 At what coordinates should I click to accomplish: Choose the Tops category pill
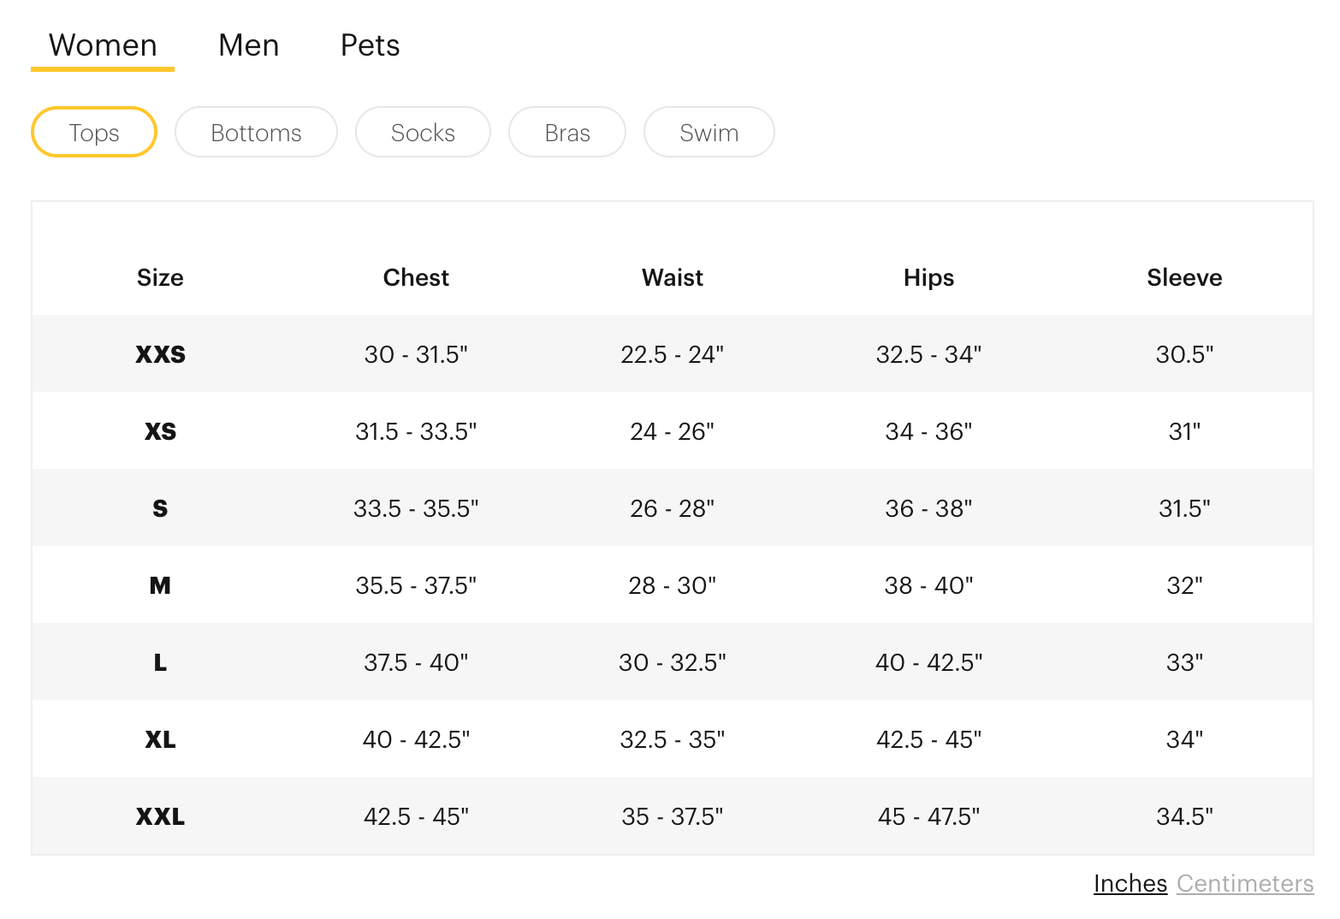point(94,133)
